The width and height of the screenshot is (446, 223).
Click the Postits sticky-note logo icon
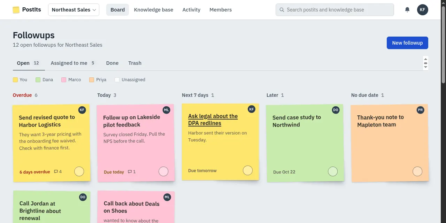point(16,10)
